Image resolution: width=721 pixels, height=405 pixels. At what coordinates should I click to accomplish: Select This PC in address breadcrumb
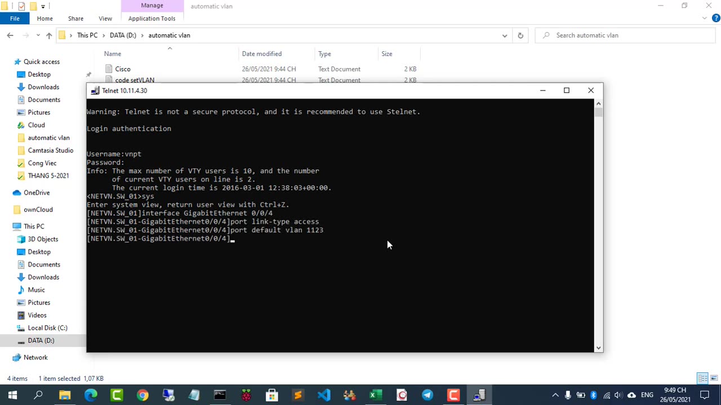click(x=87, y=35)
